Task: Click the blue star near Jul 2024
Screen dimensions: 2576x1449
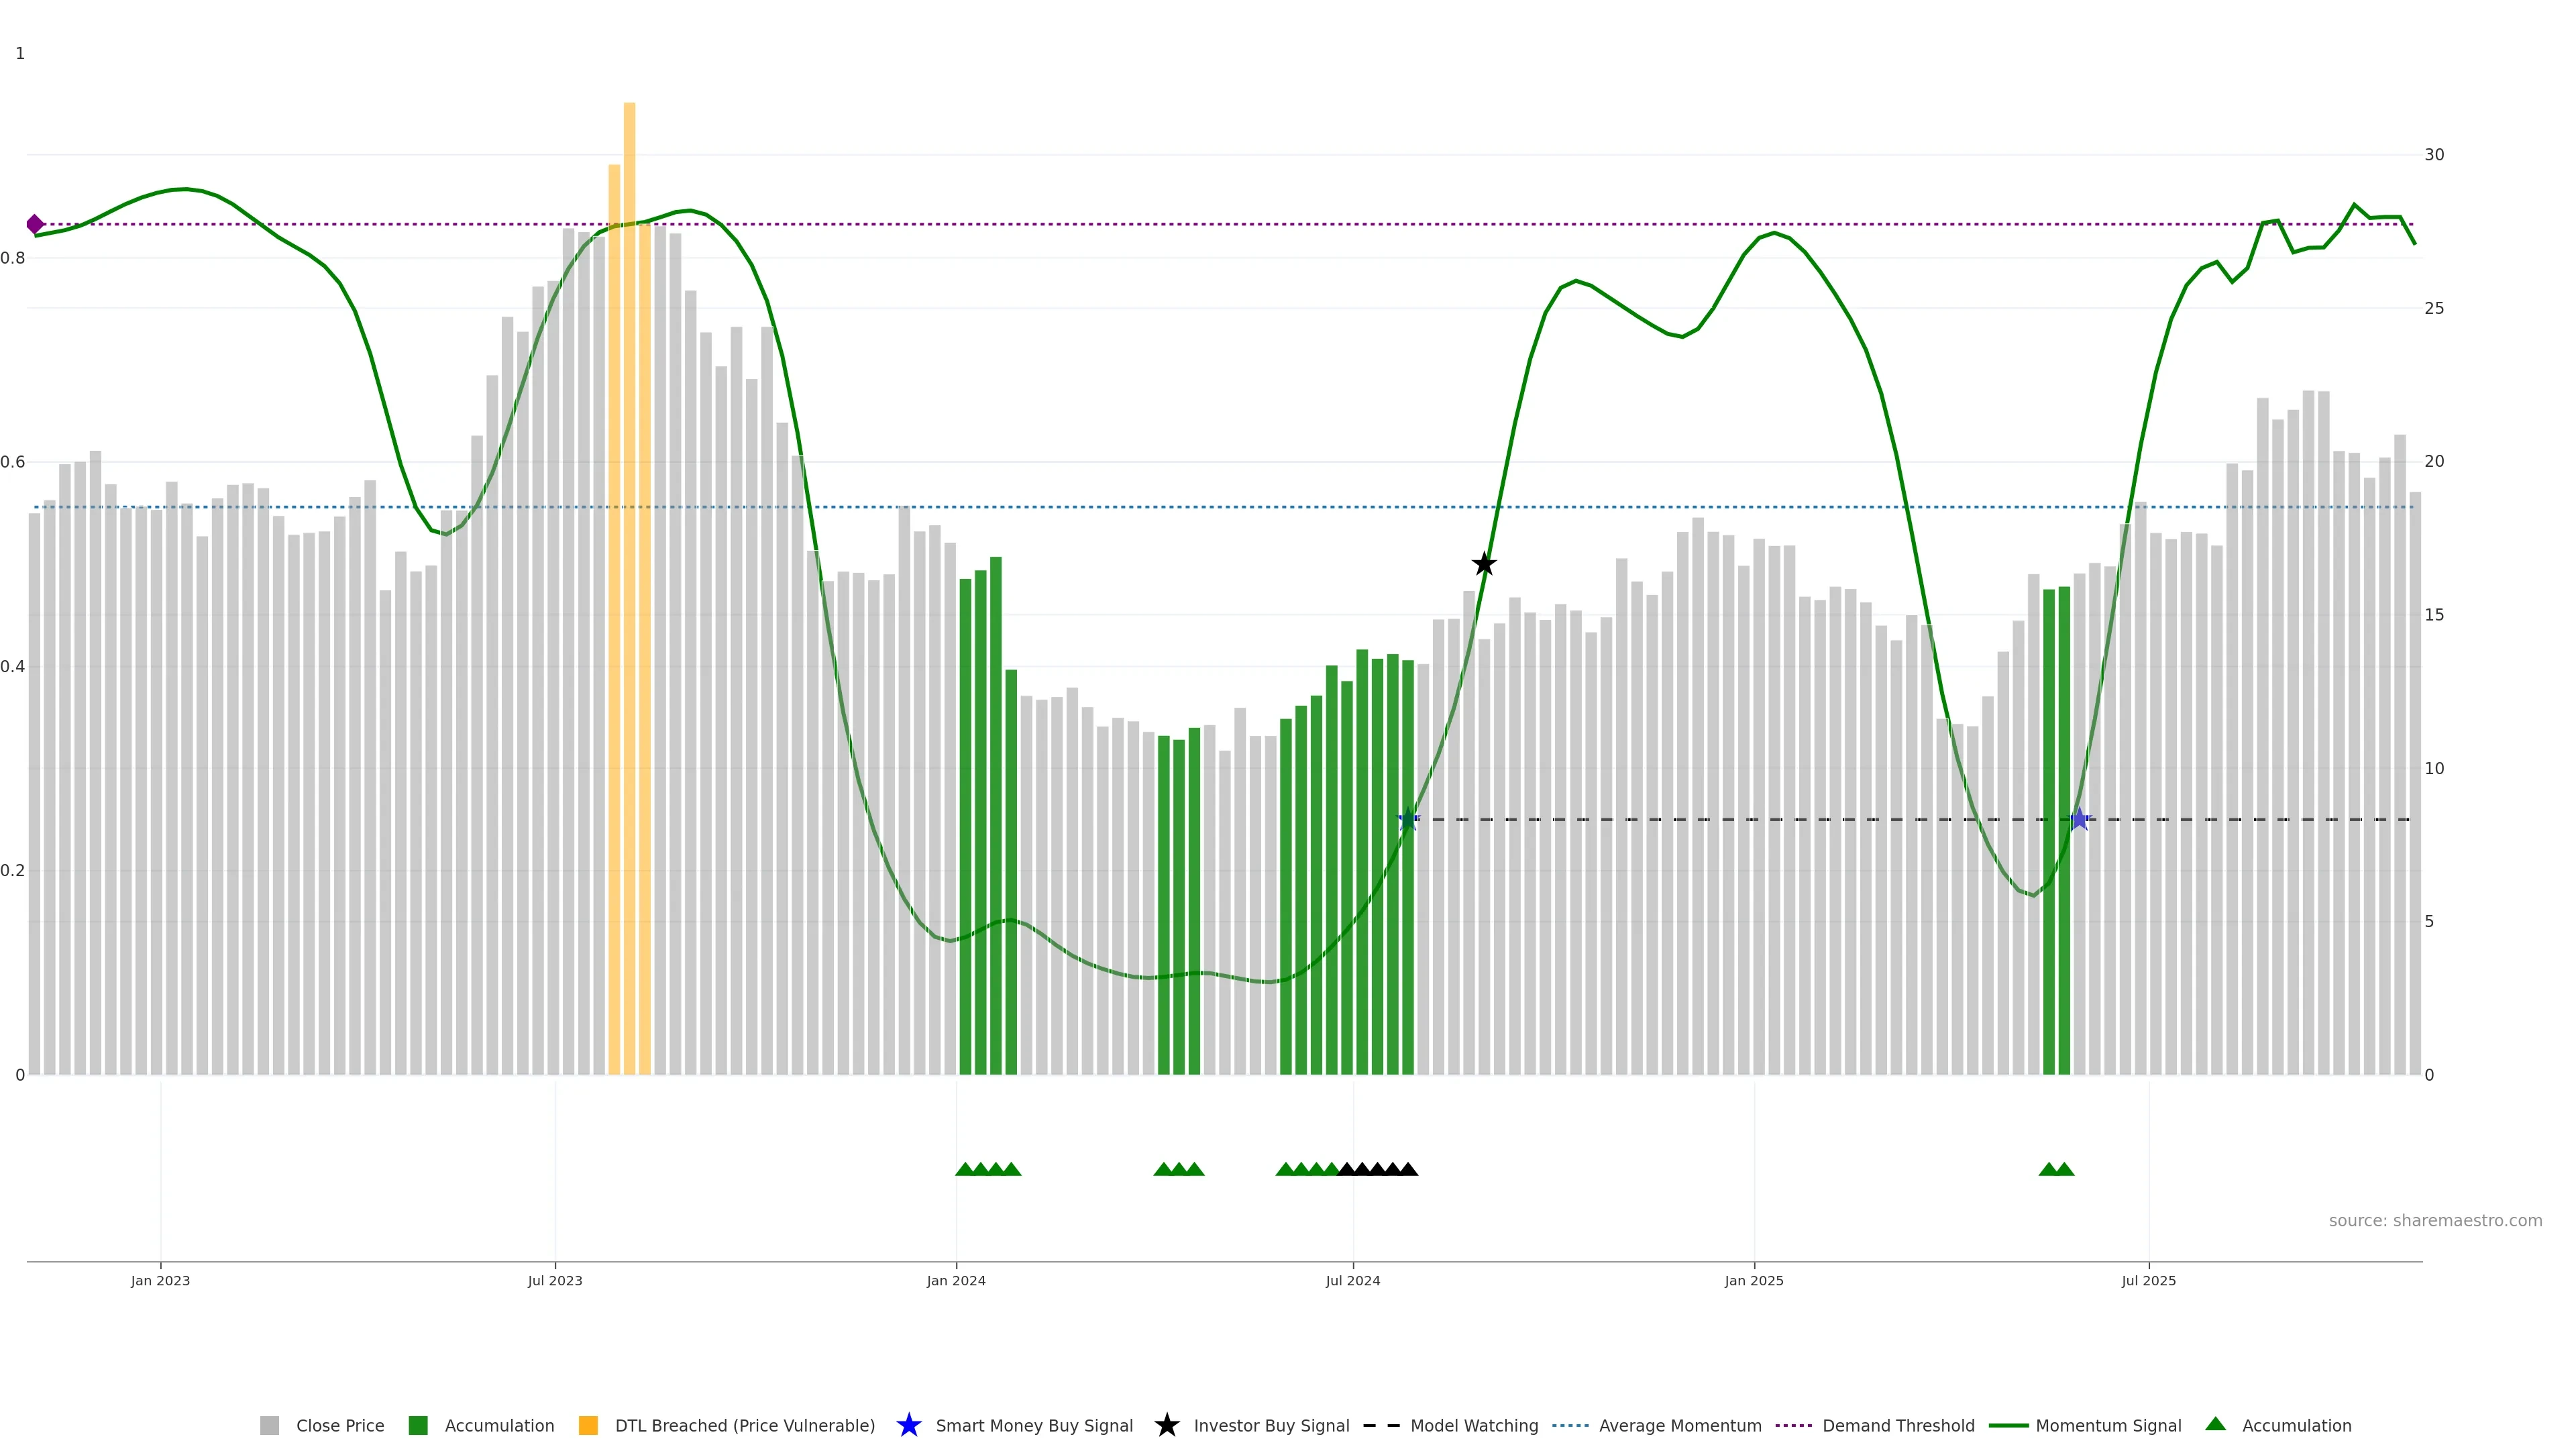Action: coord(1408,819)
